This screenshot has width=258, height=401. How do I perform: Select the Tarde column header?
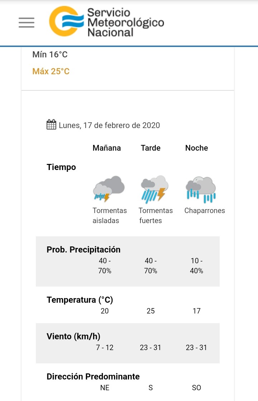pos(150,148)
